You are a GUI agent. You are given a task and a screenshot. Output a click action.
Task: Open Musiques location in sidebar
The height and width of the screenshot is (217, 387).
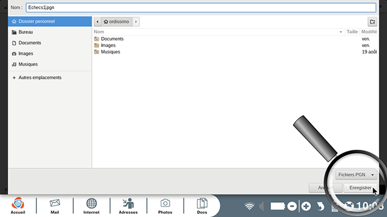click(x=50, y=64)
